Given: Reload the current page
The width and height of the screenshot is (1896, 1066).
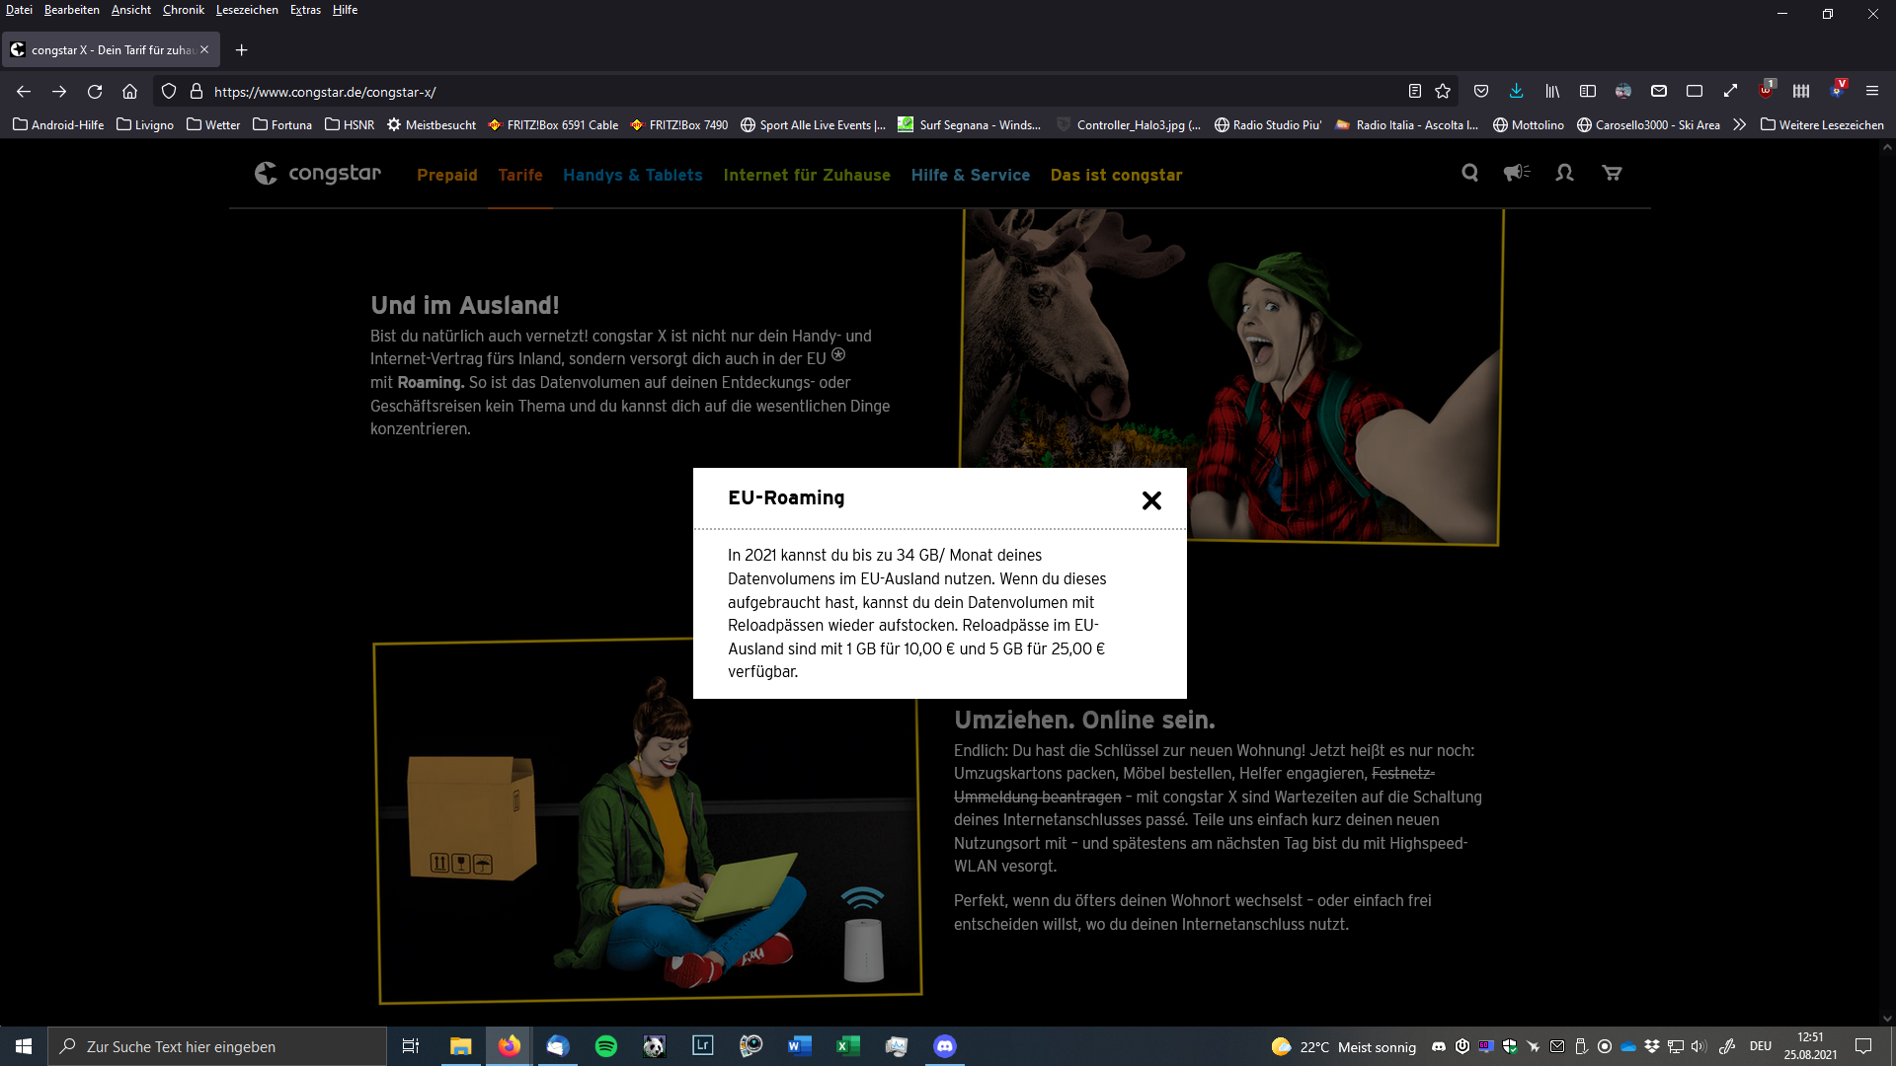Looking at the screenshot, I should (95, 91).
